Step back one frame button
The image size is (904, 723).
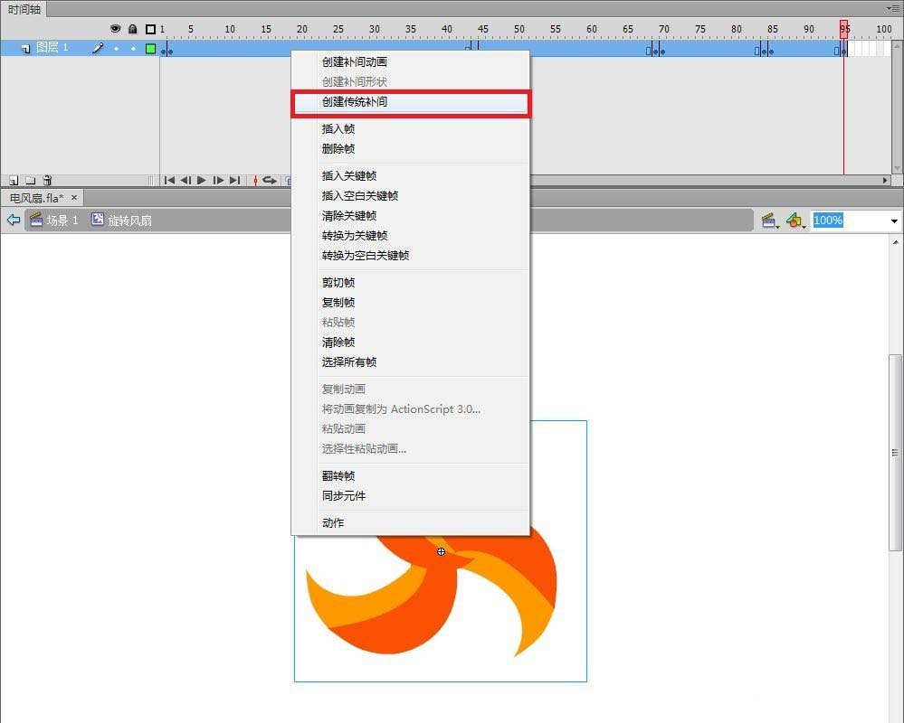tap(186, 180)
